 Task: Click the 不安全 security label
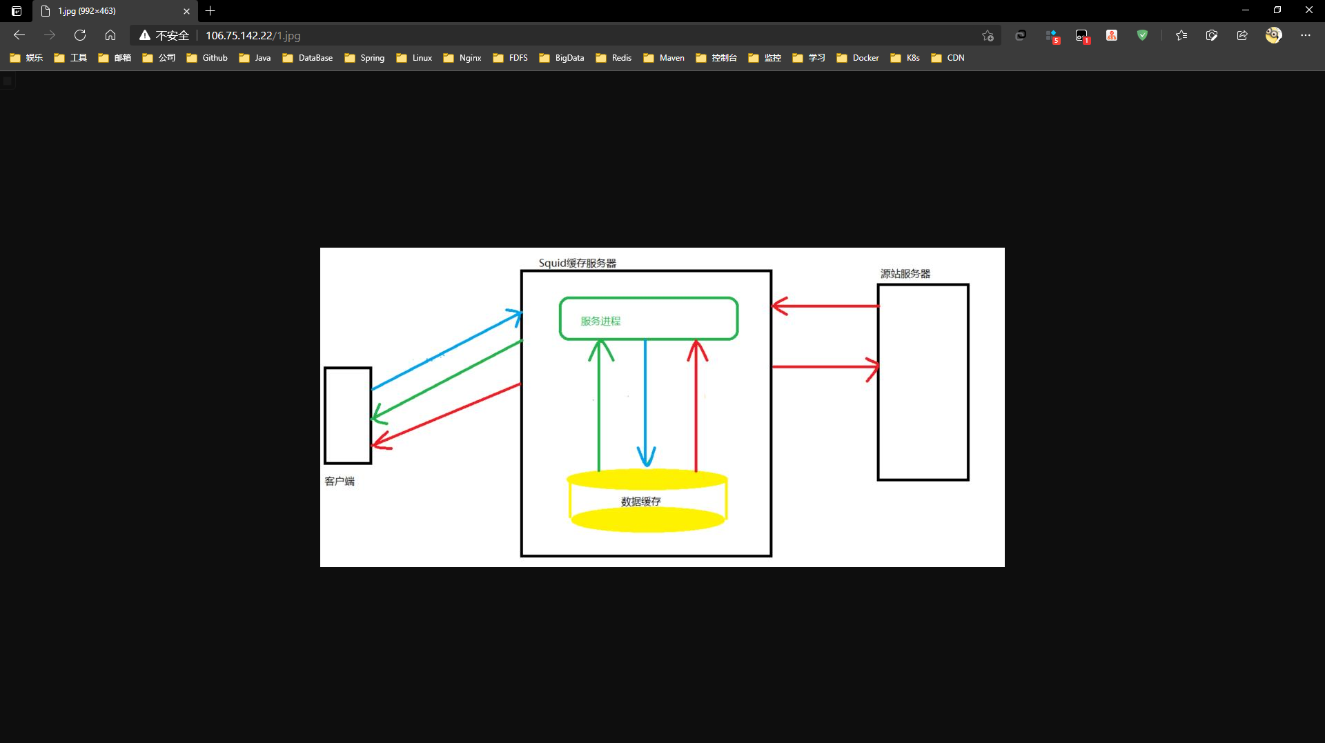[172, 35]
